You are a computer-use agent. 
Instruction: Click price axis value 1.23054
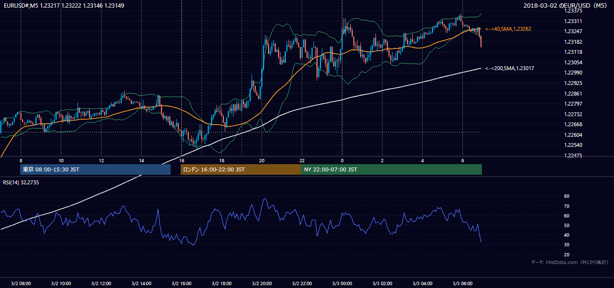click(573, 62)
